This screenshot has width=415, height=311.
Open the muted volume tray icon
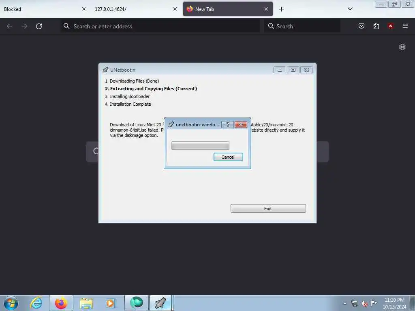(364, 304)
